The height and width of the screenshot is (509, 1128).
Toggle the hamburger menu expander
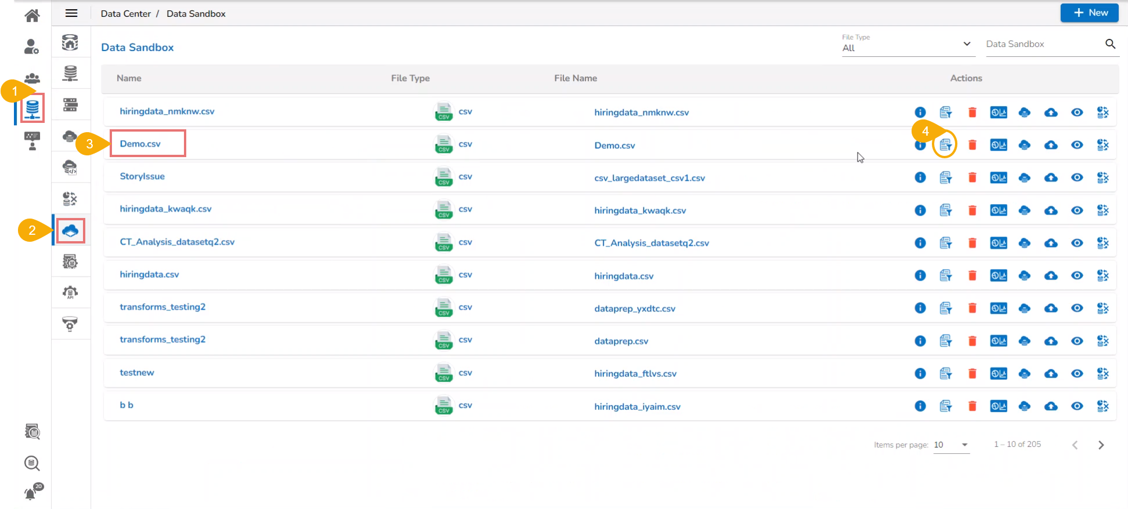tap(71, 13)
